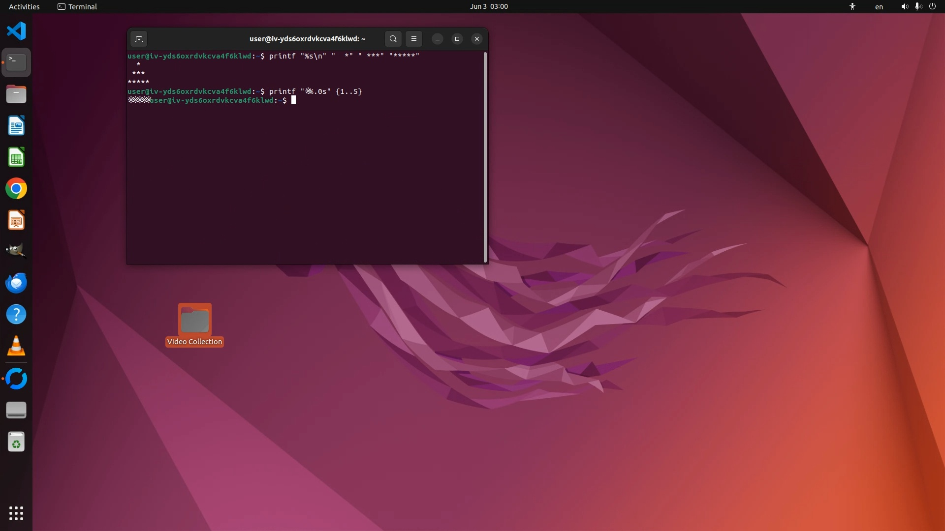The width and height of the screenshot is (945, 531).
Task: Launch LibreOffice Writer from dock
Action: [16, 126]
